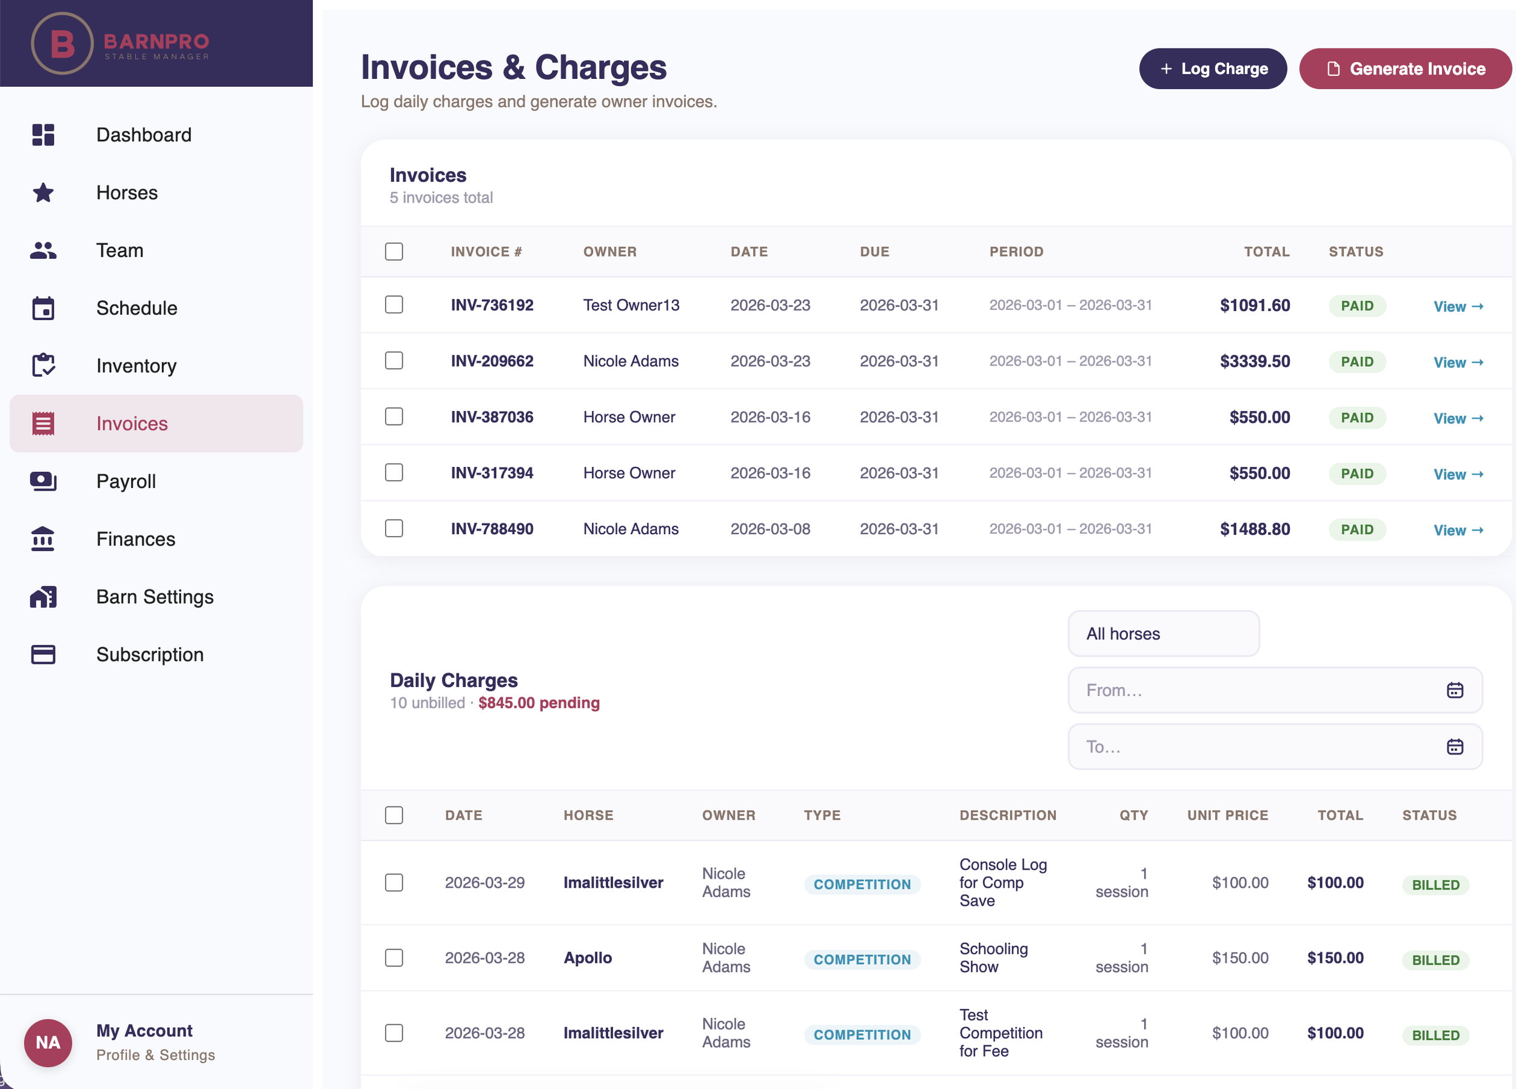
Task: Open the From date calendar picker
Action: pyautogui.click(x=1455, y=690)
